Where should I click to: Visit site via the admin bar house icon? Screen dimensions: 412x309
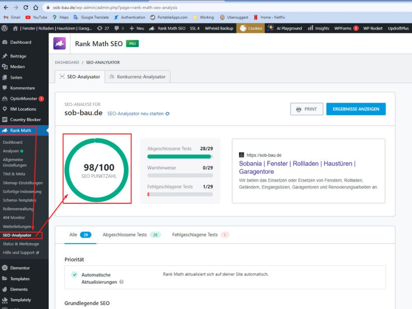(x=15, y=28)
